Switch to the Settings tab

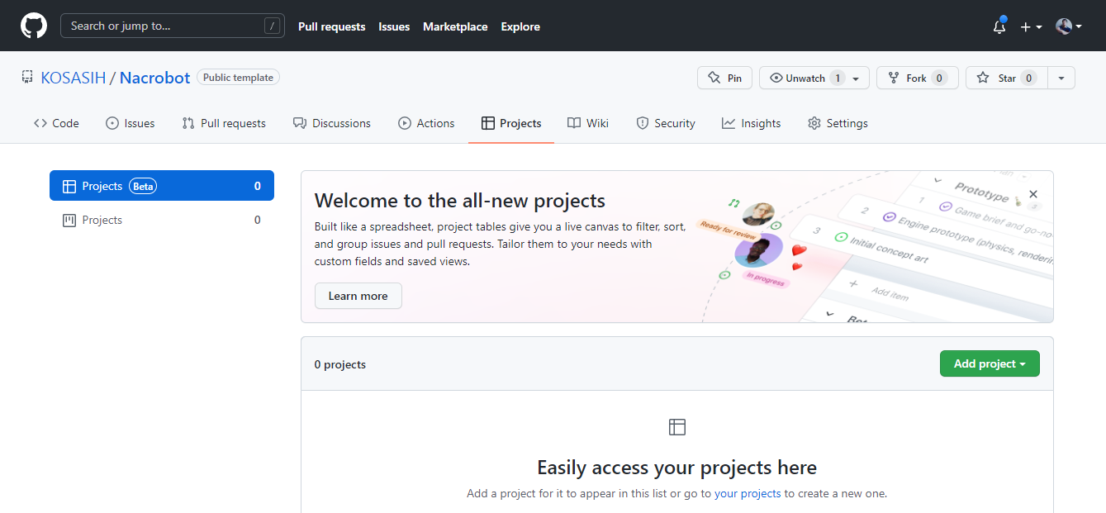tap(838, 123)
